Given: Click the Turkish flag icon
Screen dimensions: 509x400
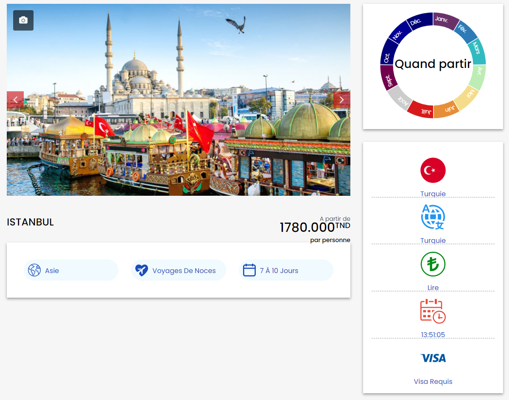Looking at the screenshot, I should point(433,170).
